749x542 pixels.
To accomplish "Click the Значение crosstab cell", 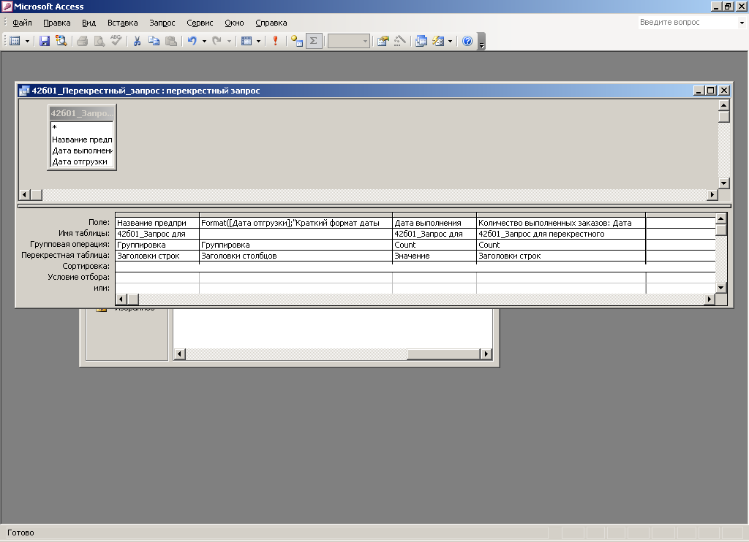I will 434,256.
